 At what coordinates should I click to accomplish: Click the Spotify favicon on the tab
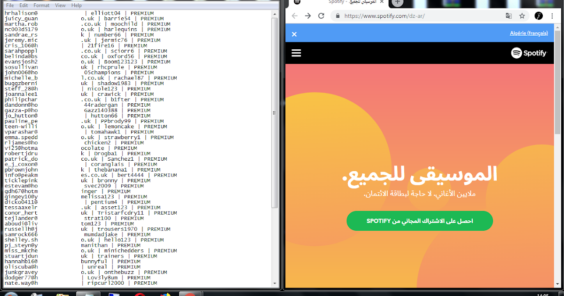297,2
